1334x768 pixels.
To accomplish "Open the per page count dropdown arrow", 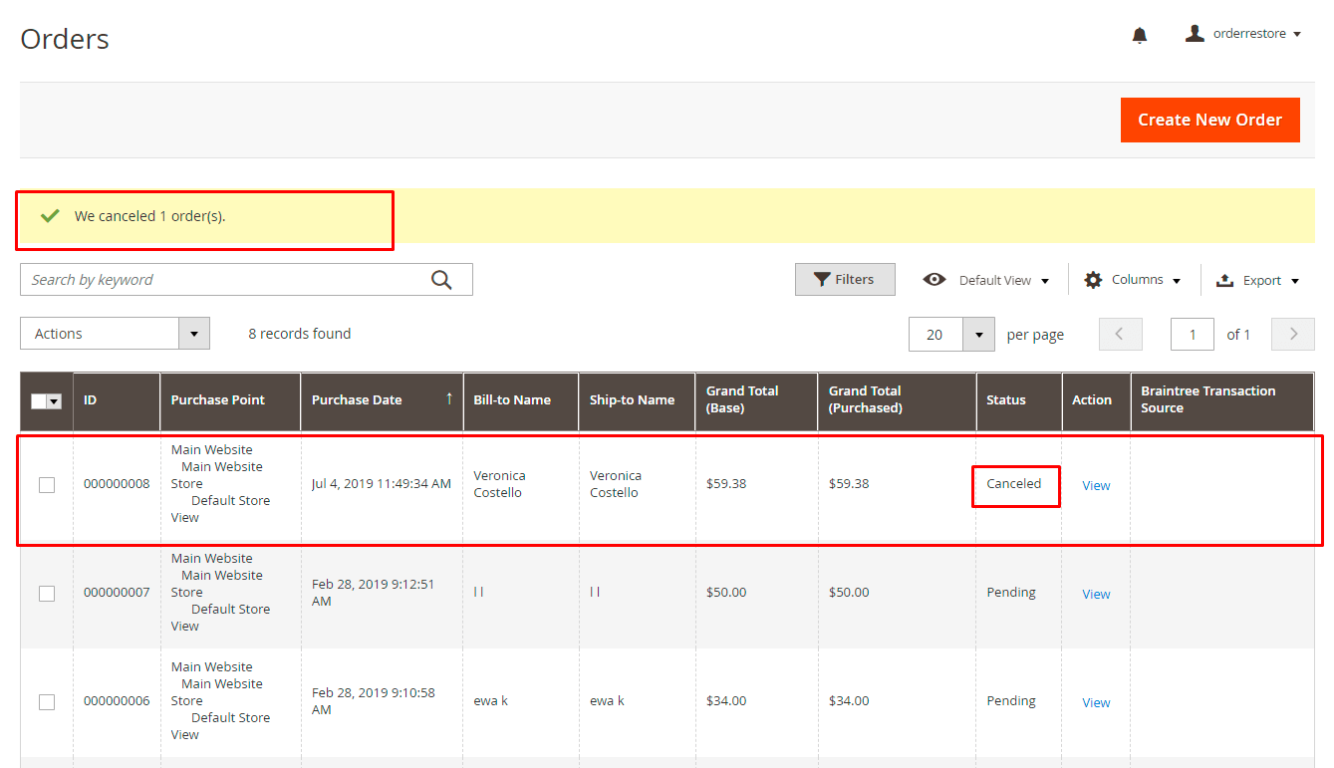I will click(979, 335).
